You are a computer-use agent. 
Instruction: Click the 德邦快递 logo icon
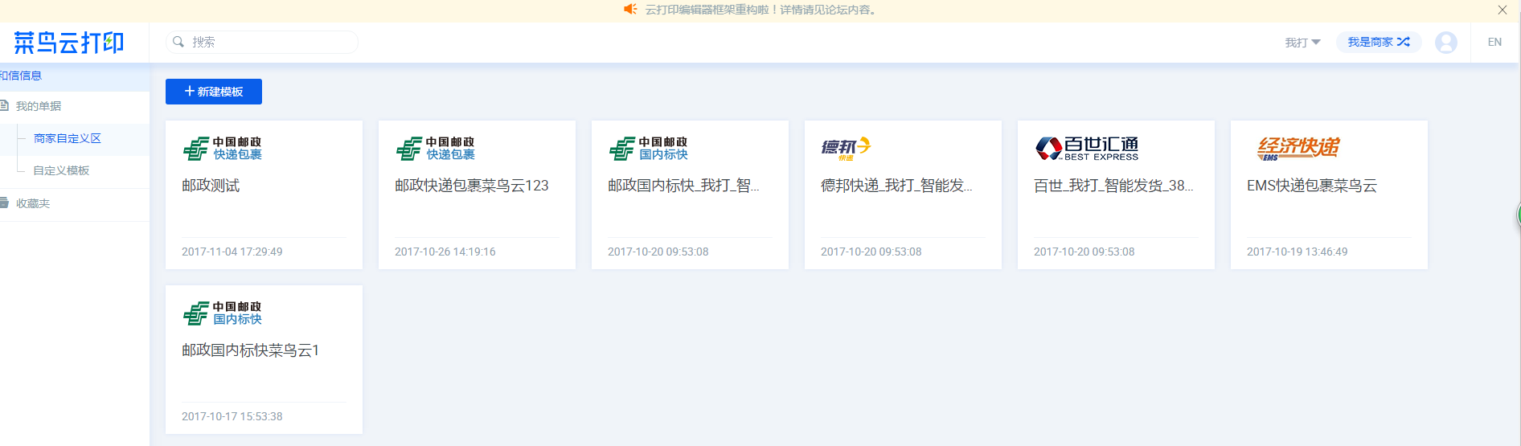(846, 148)
